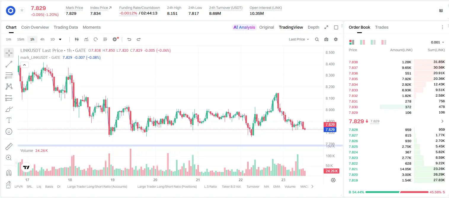The width and height of the screenshot is (449, 198).
Task: Select the 4h timeframe
Action: point(42,39)
